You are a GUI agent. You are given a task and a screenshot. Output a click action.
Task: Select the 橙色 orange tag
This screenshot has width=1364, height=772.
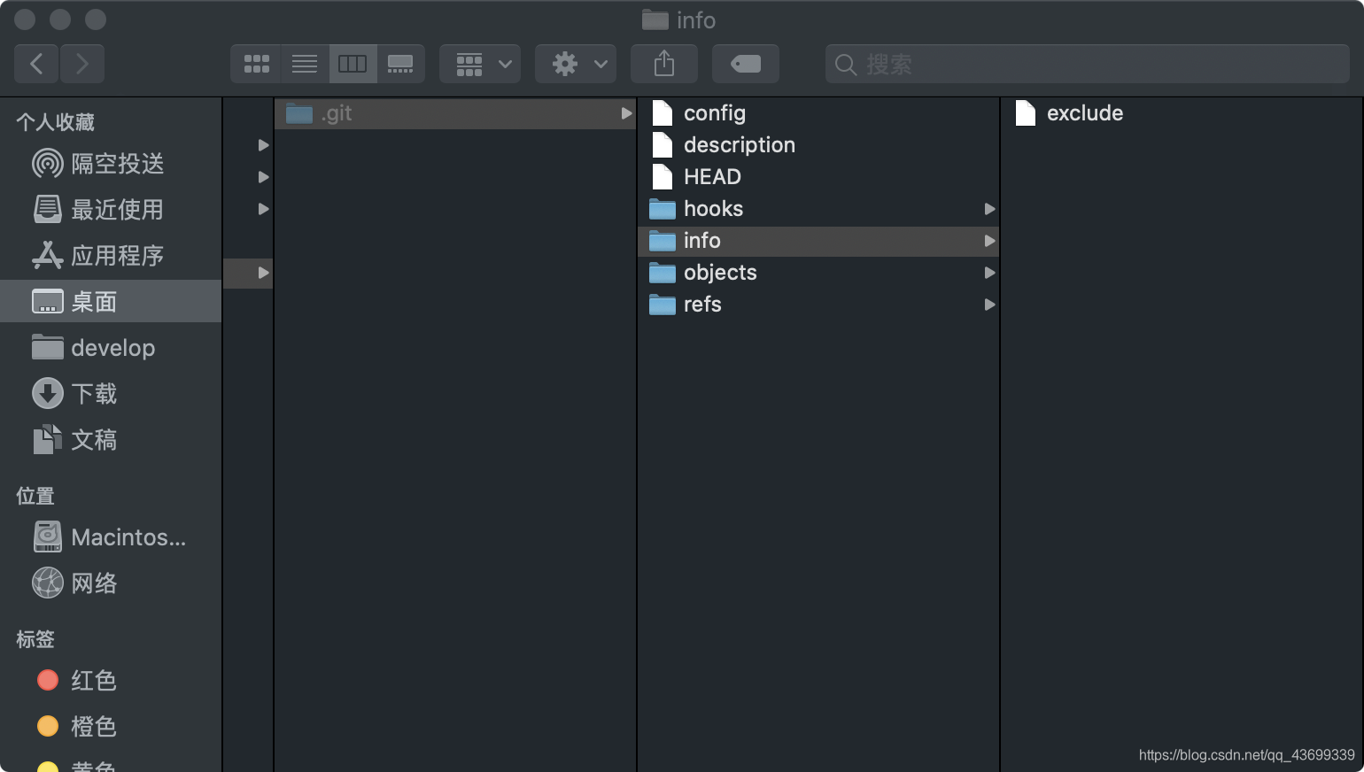111,727
